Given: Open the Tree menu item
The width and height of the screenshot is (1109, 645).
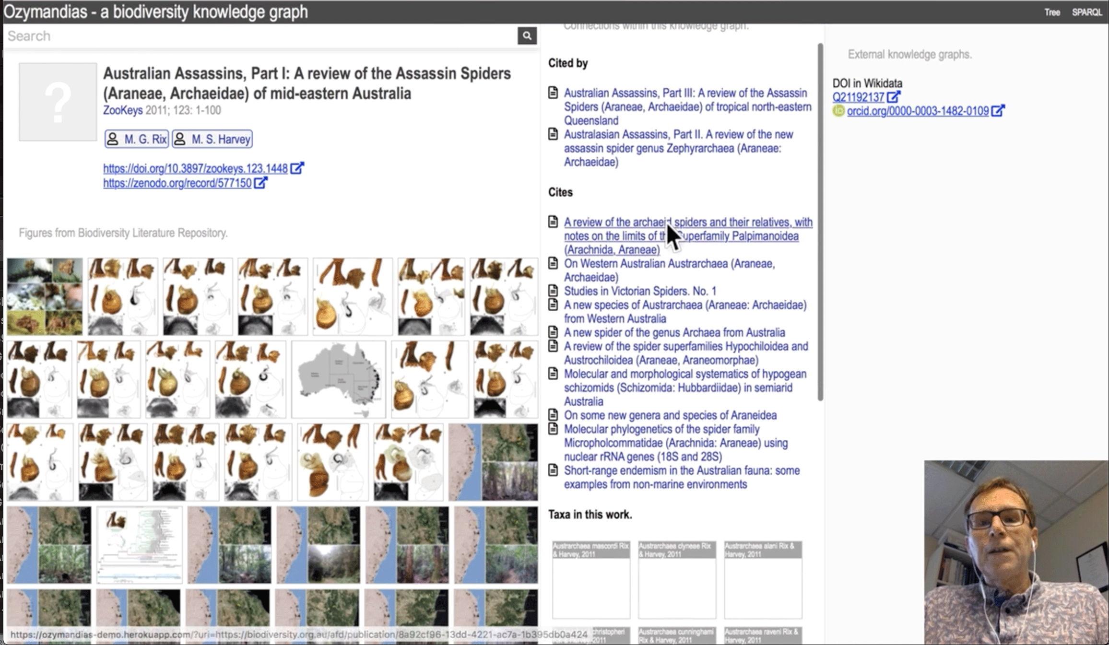Looking at the screenshot, I should coord(1052,12).
